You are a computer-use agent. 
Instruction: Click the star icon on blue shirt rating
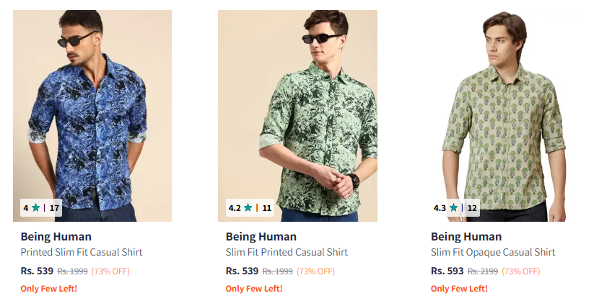(35, 208)
